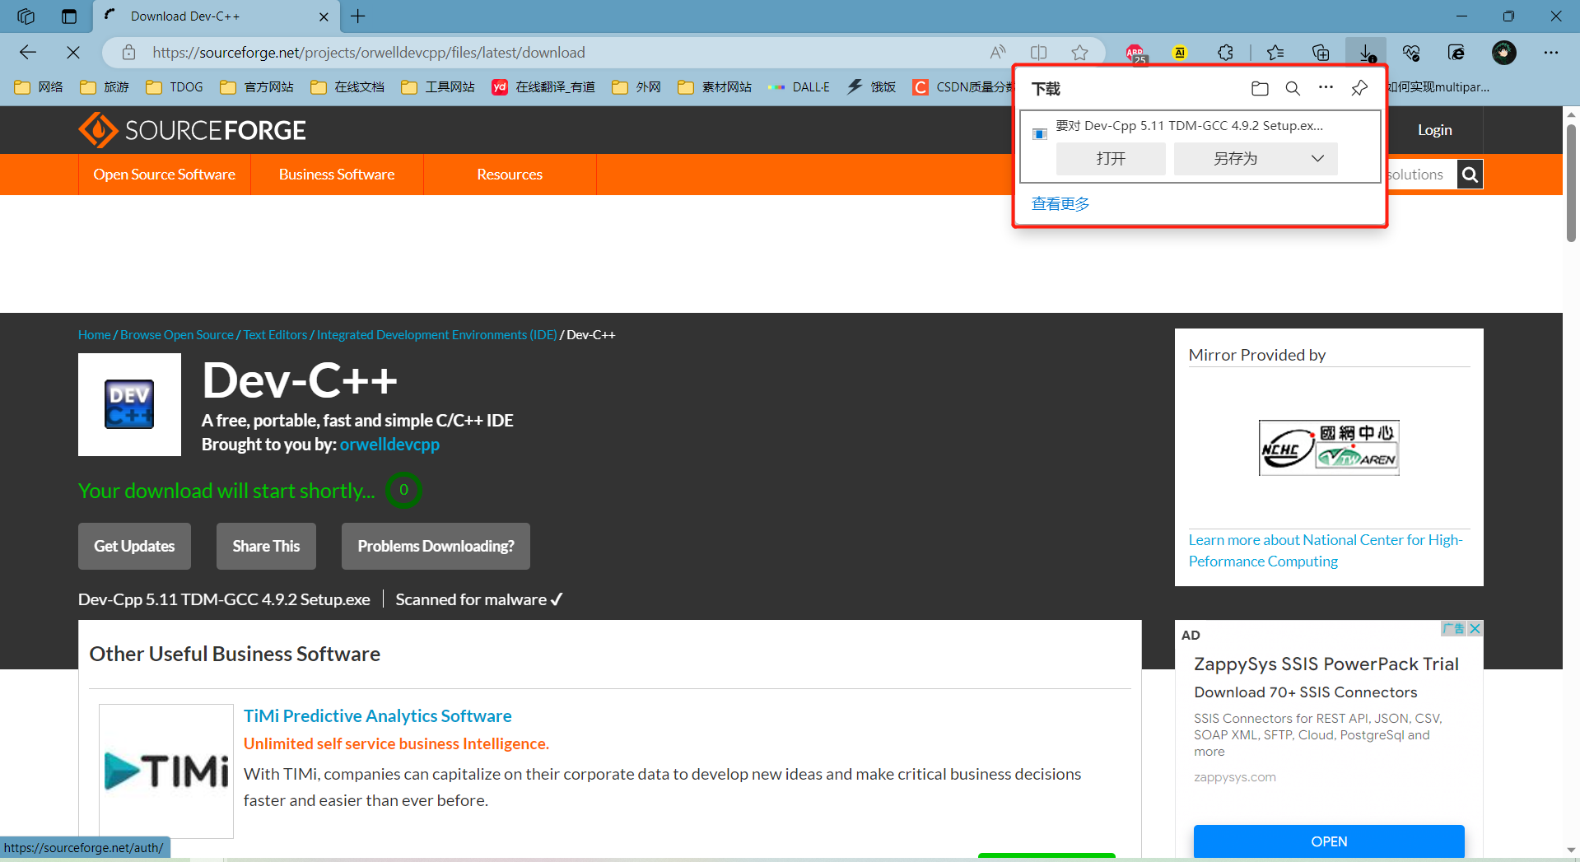The height and width of the screenshot is (862, 1580).
Task: Click the Problems Downloading? button
Action: pyautogui.click(x=436, y=546)
